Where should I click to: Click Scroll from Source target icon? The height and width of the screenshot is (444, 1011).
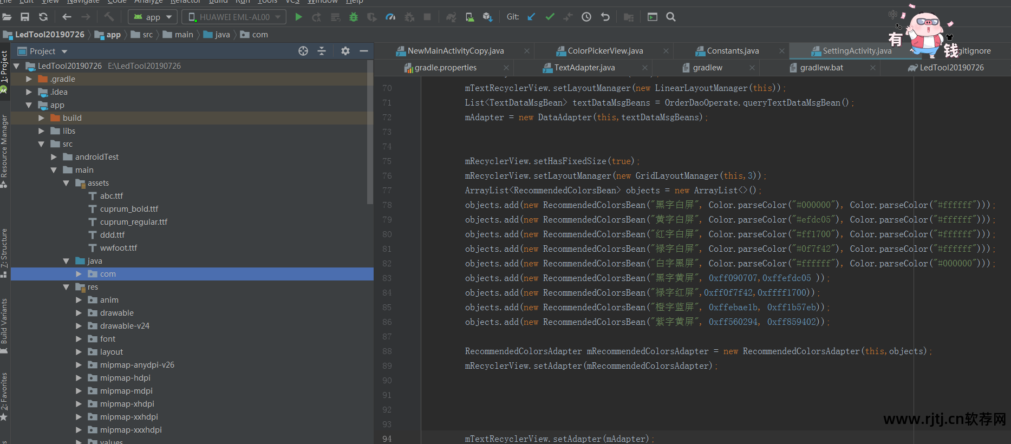[303, 51]
